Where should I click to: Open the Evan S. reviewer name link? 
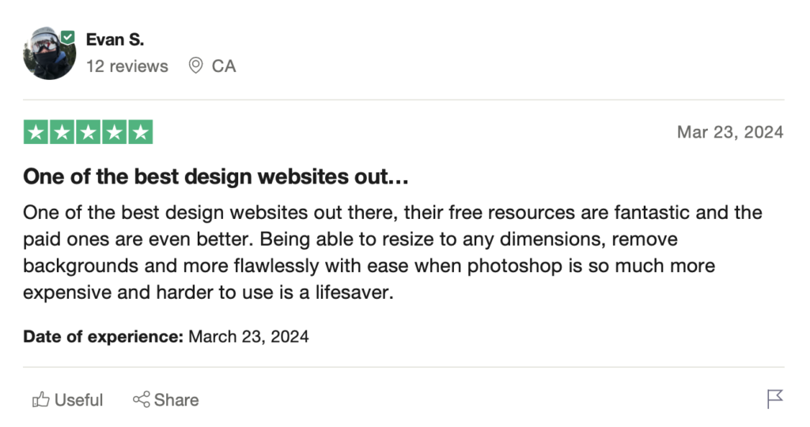point(115,40)
